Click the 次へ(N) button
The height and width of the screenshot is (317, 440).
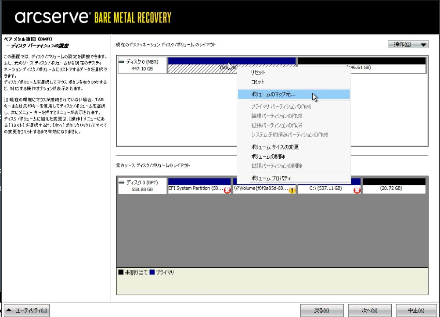click(x=370, y=310)
